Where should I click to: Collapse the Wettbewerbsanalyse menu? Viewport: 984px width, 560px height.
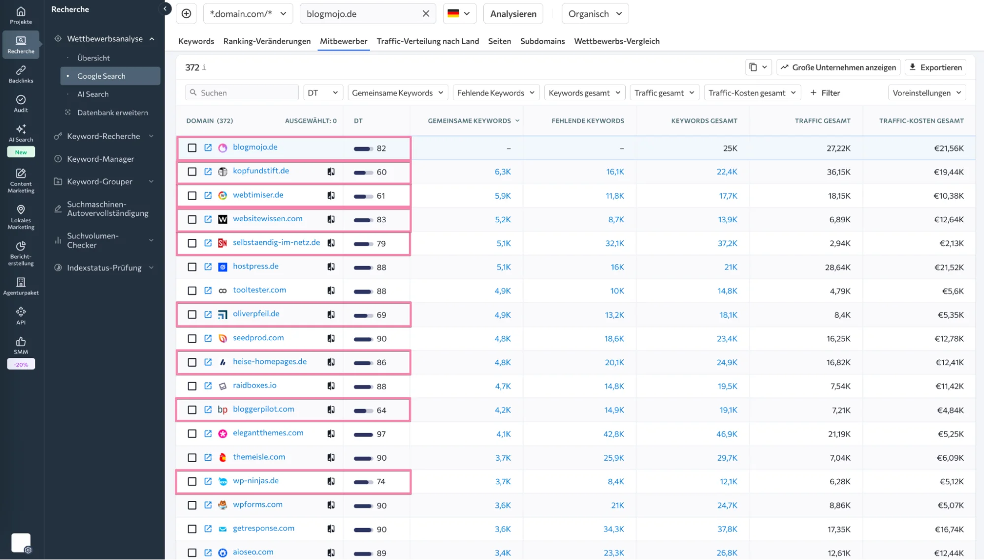(152, 39)
